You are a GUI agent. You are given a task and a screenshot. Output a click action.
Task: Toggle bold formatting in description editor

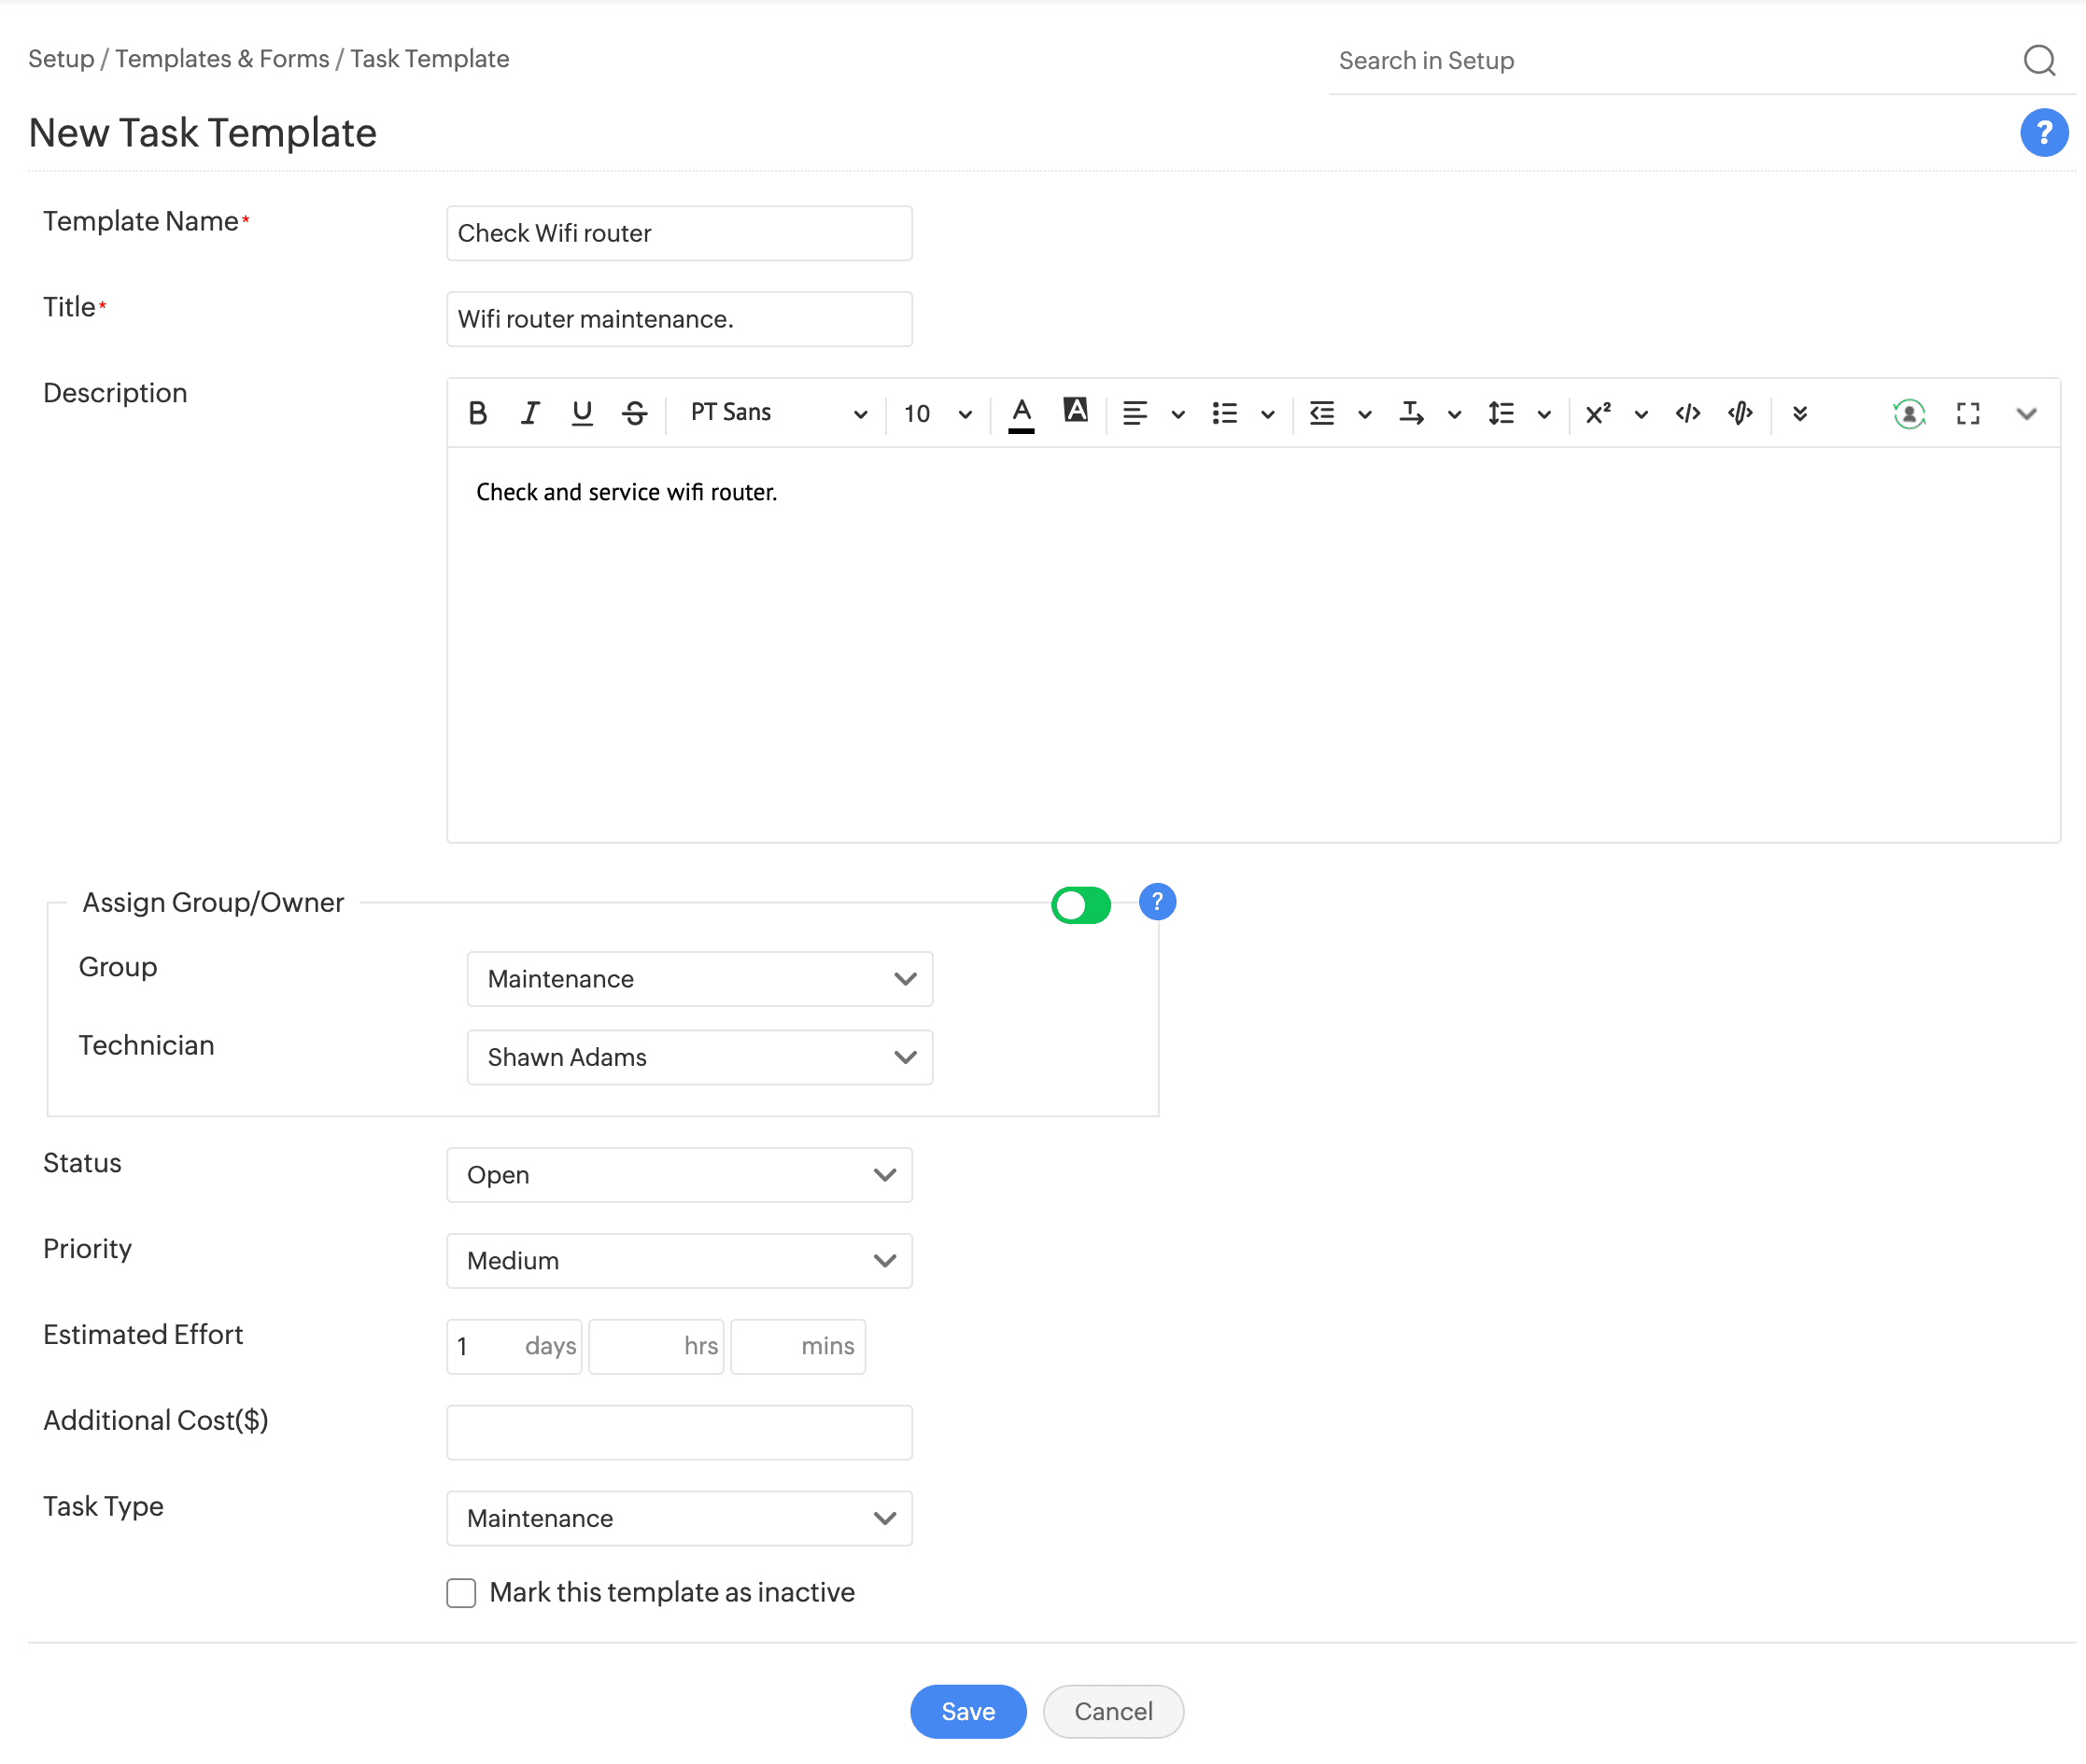point(477,413)
